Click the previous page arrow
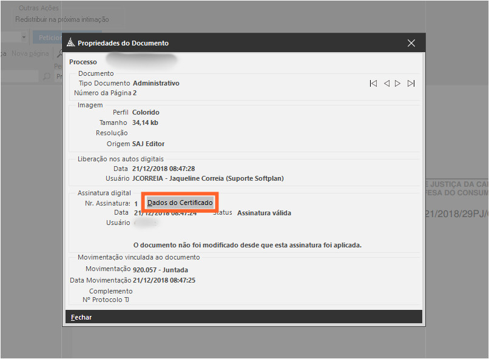This screenshot has width=489, height=359. 386,84
